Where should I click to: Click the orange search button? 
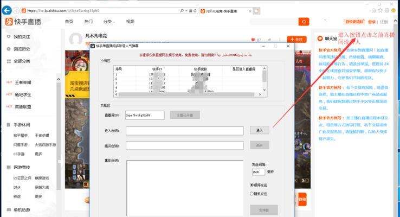click(304, 22)
